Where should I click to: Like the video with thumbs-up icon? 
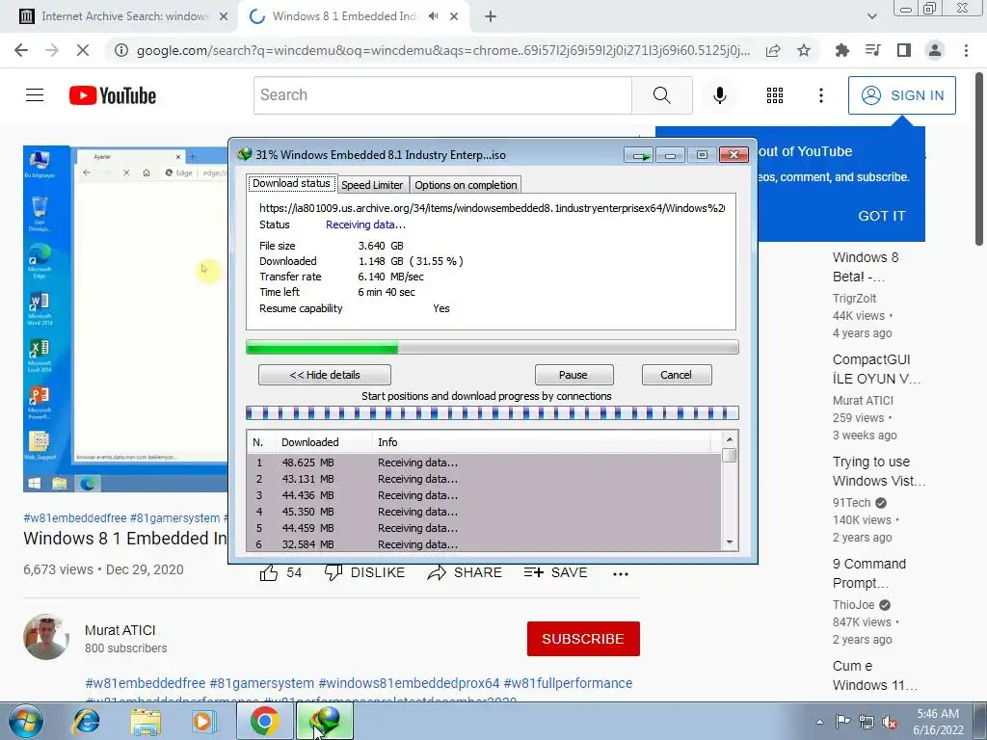coord(269,572)
